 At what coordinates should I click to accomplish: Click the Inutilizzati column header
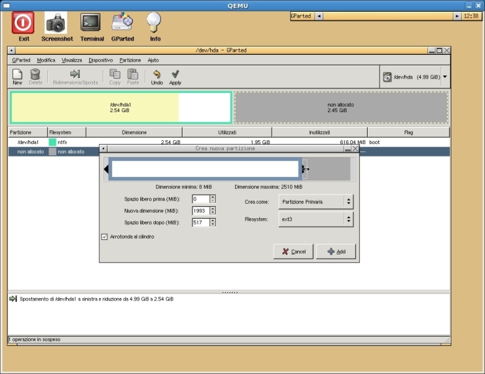click(320, 132)
